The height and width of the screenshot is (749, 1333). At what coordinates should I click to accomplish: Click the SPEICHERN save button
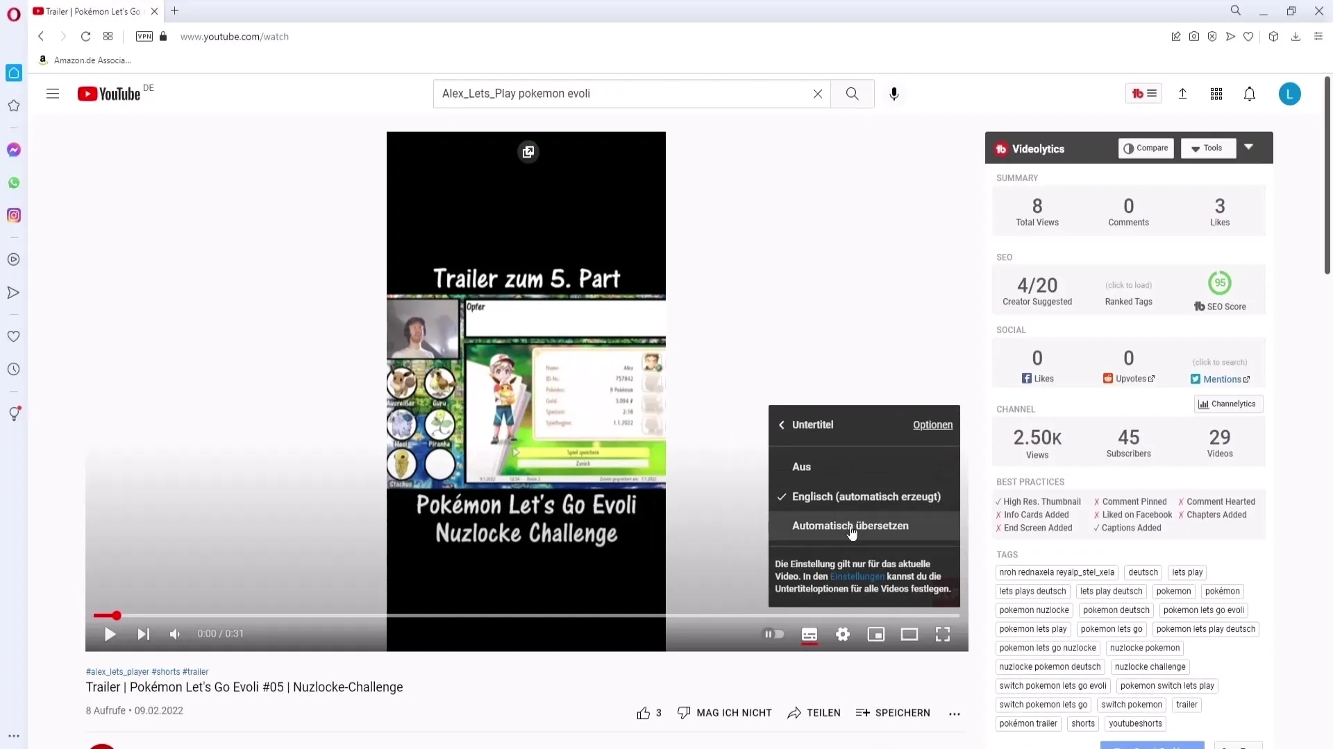click(x=894, y=712)
